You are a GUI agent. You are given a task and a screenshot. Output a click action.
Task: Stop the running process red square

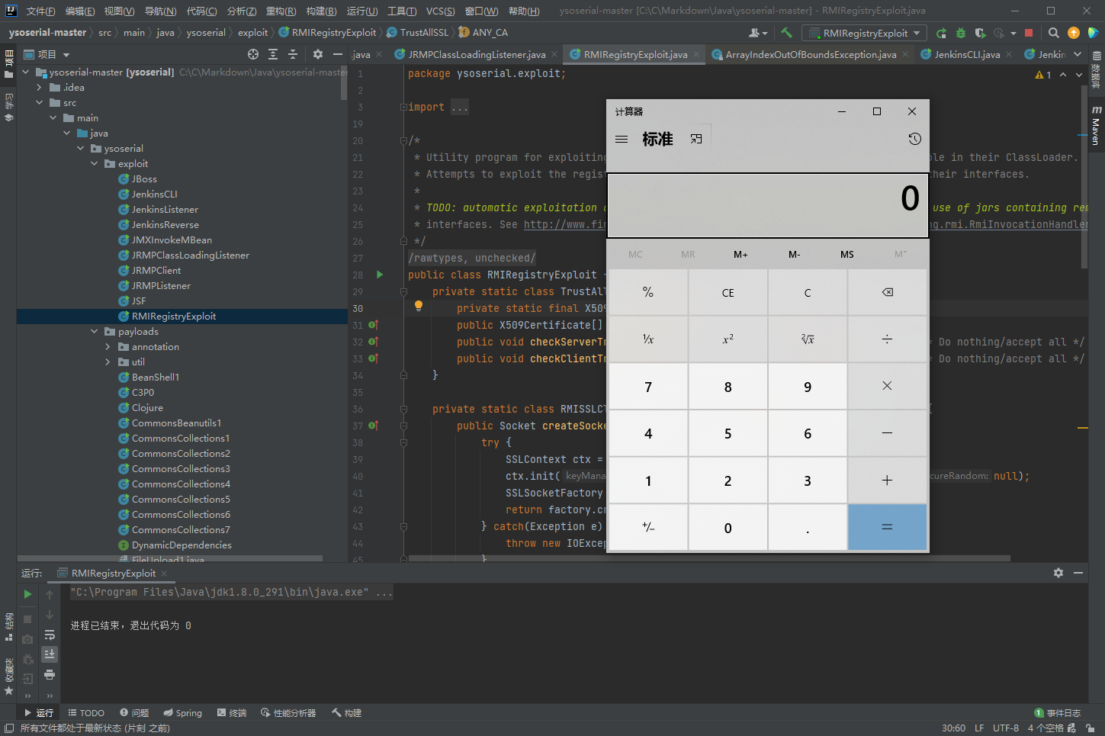[1029, 33]
